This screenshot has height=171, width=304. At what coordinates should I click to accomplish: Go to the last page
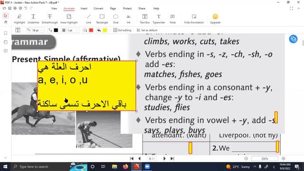172,159
